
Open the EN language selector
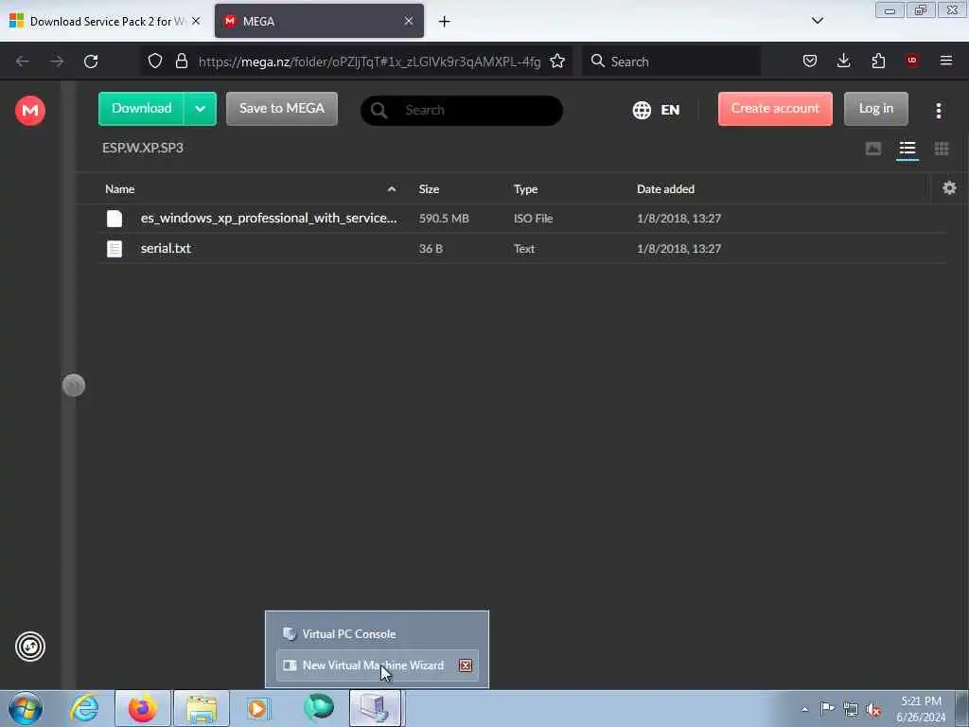click(657, 110)
